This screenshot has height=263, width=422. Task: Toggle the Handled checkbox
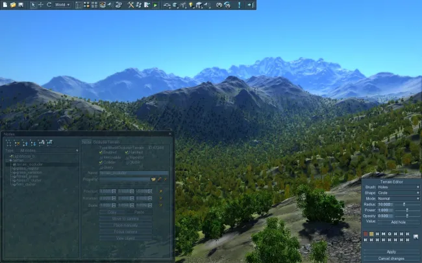point(127,152)
